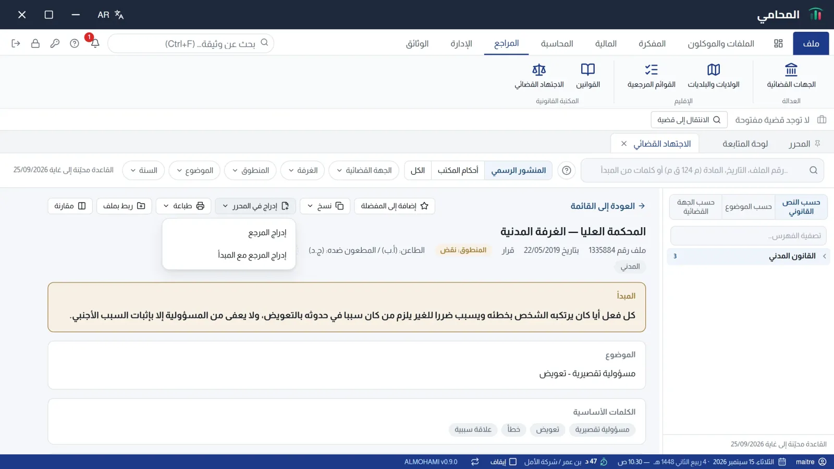834x469 pixels.
Task: Select الكل filter segment
Action: [x=418, y=170]
